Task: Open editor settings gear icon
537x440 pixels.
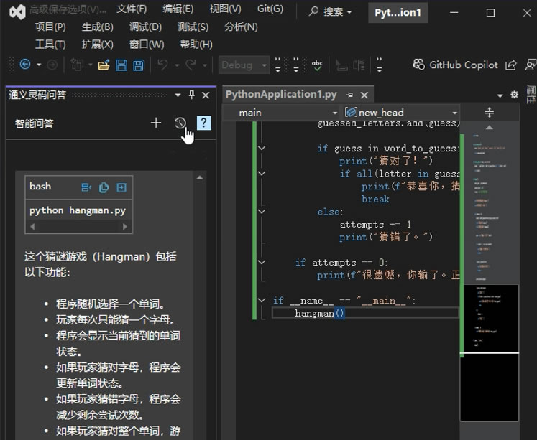Action: (x=514, y=95)
